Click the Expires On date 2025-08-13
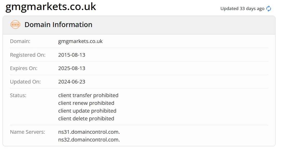 72,68
